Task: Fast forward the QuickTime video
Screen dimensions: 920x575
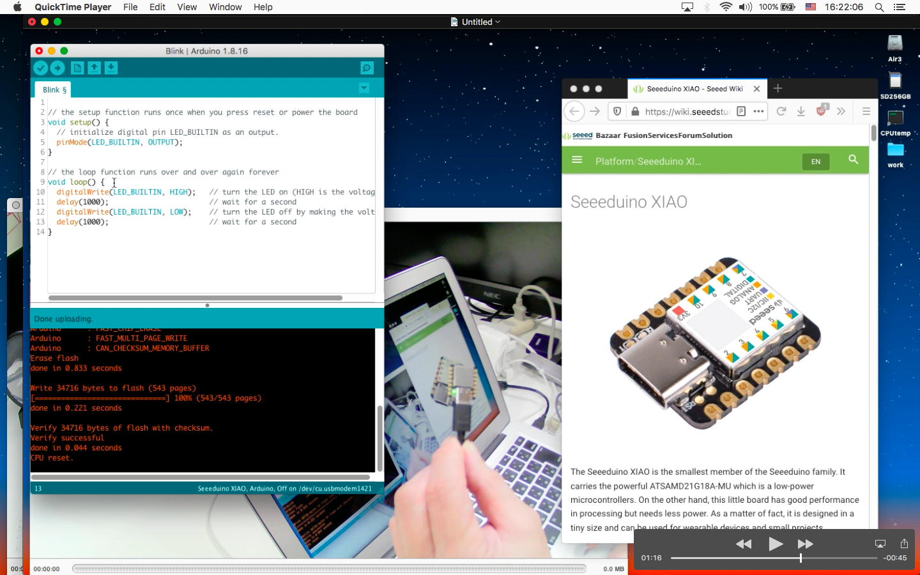Action: (x=806, y=544)
